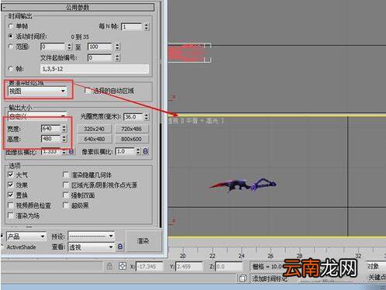Click the frames field showing 1,3,5-12
Image resolution: width=386 pixels, height=290 pixels.
(x=95, y=69)
